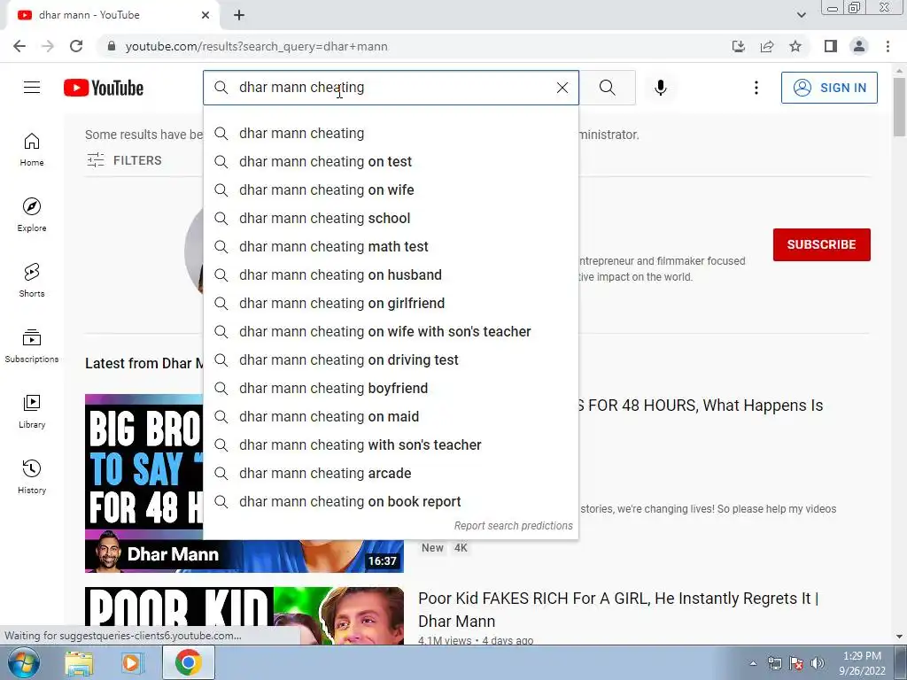
Task: Choose suggestion "dhar mann cheating on girlfriend"
Action: (391, 304)
